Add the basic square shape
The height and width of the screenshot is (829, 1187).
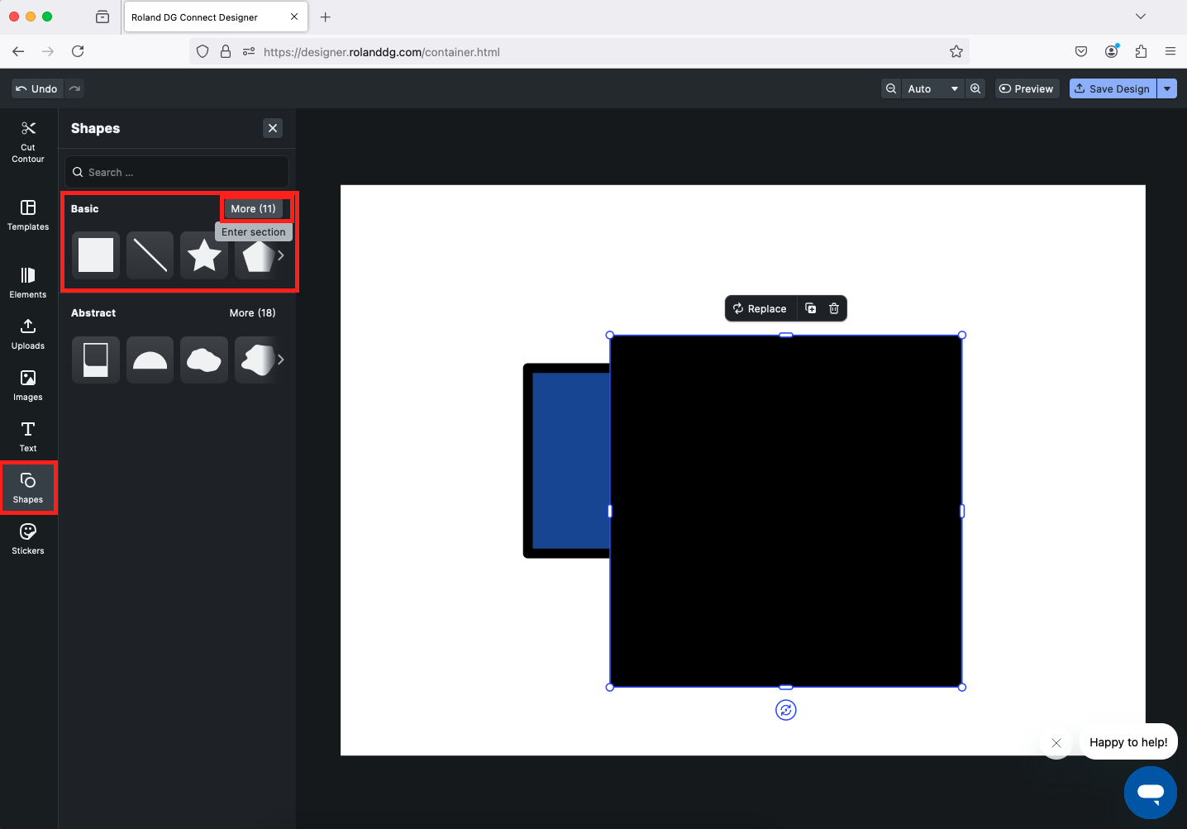96,255
